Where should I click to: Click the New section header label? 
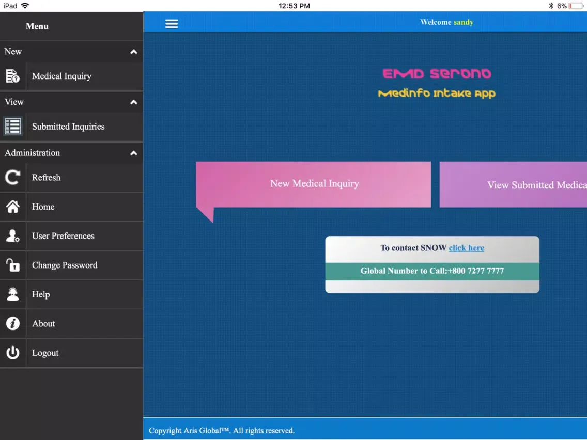[x=13, y=51]
